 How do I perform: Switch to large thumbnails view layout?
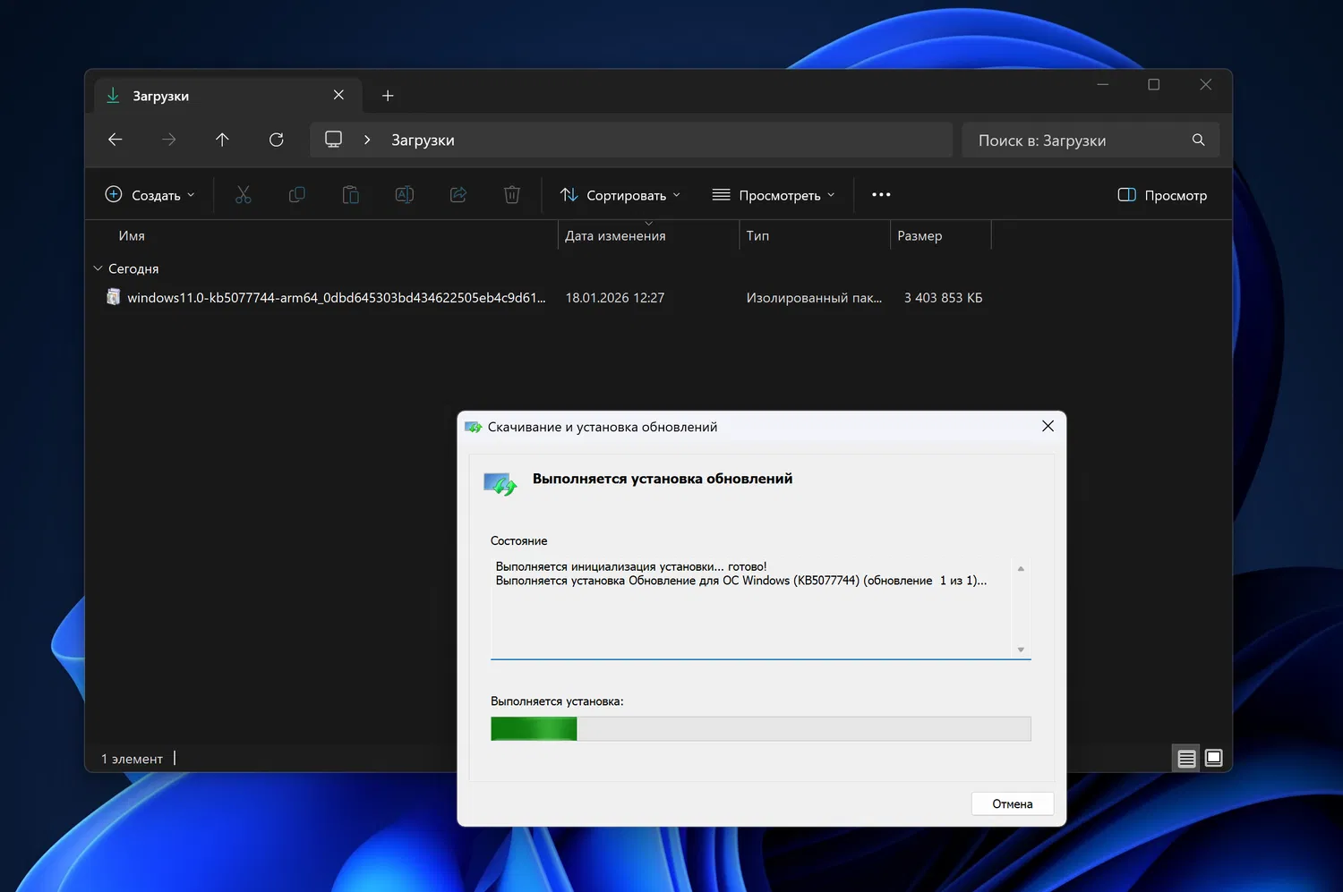[x=1214, y=759]
